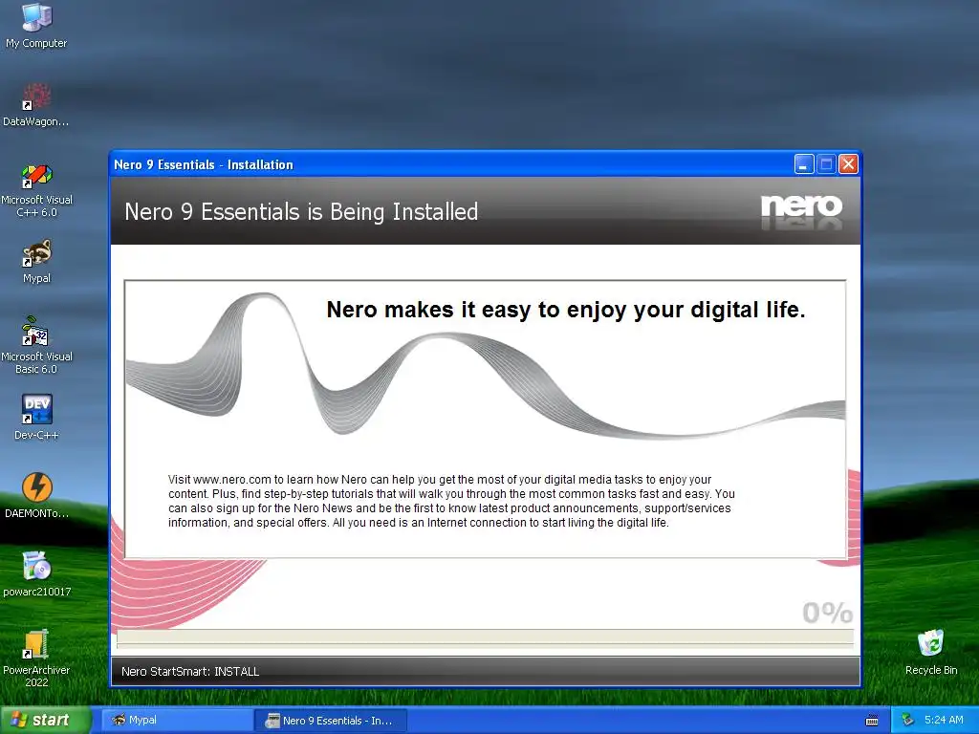
Task: Open the Windows start menu
Action: 44,721
